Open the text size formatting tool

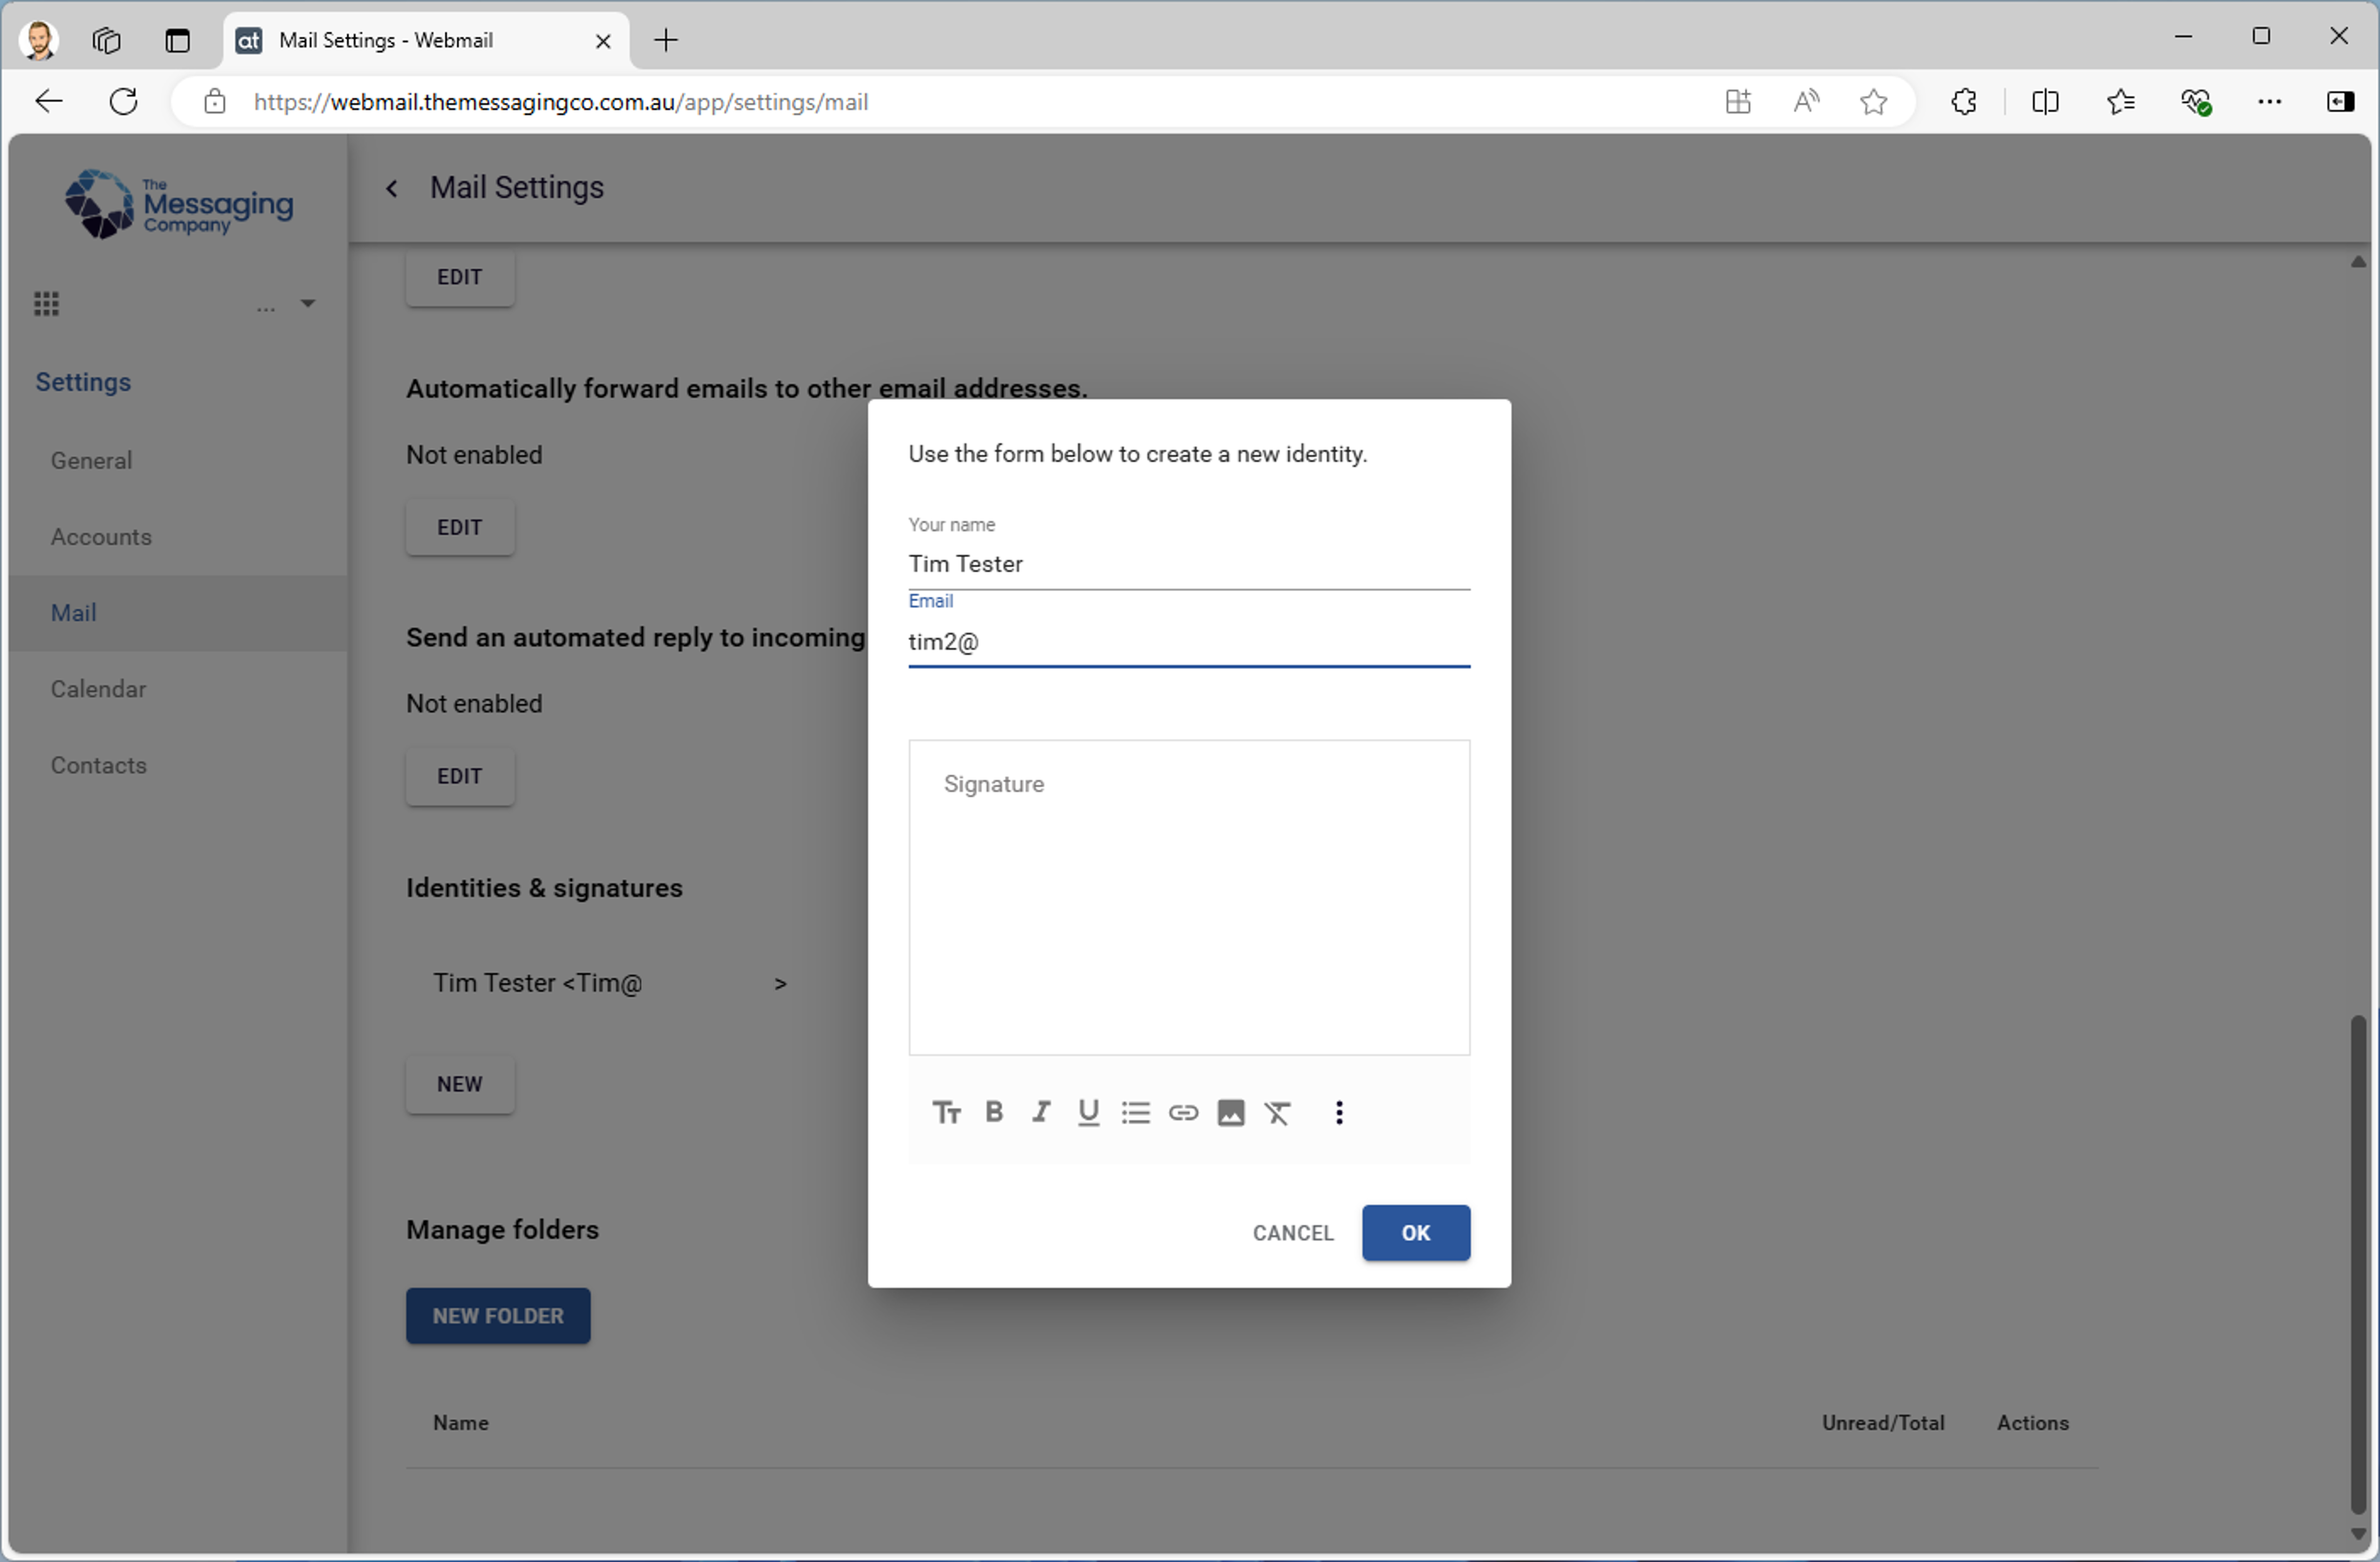pyautogui.click(x=946, y=1113)
